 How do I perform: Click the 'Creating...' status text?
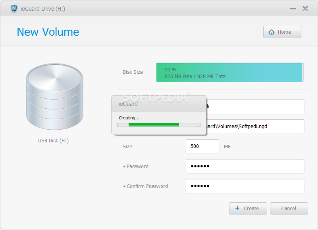point(129,118)
